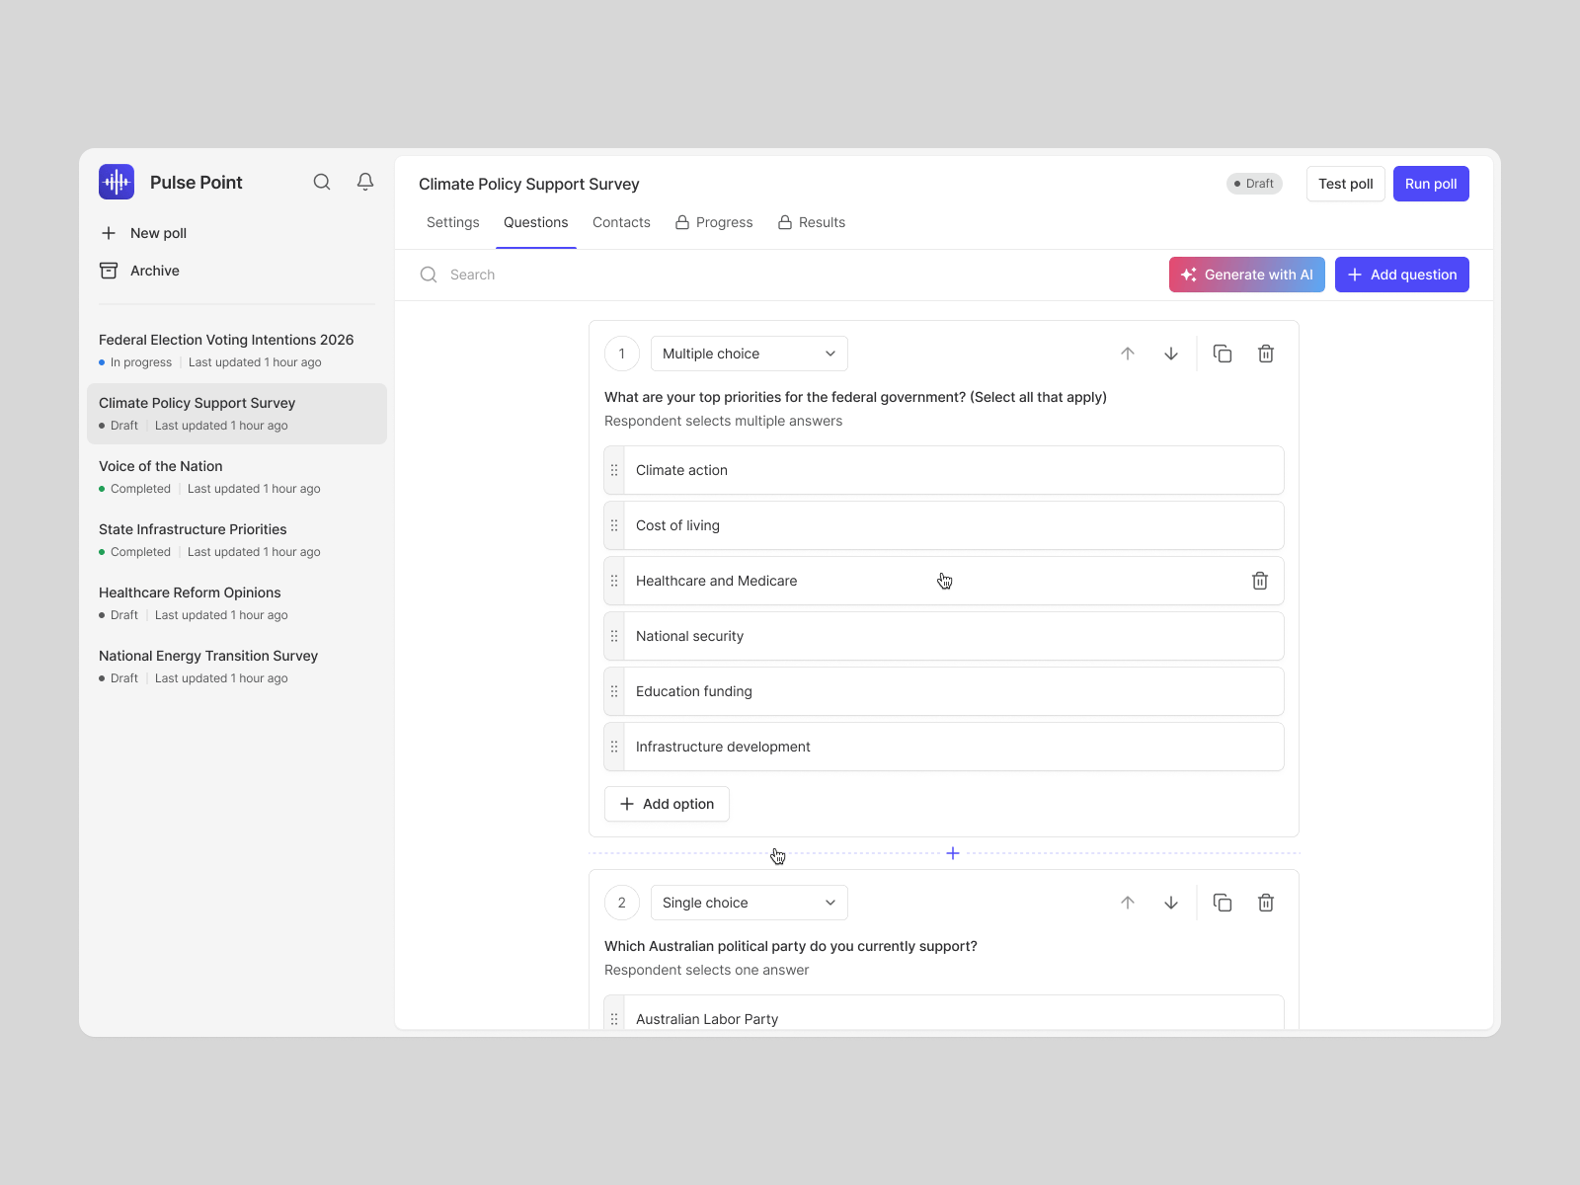Click the Add question button
Image resolution: width=1580 pixels, height=1185 pixels.
click(x=1402, y=275)
